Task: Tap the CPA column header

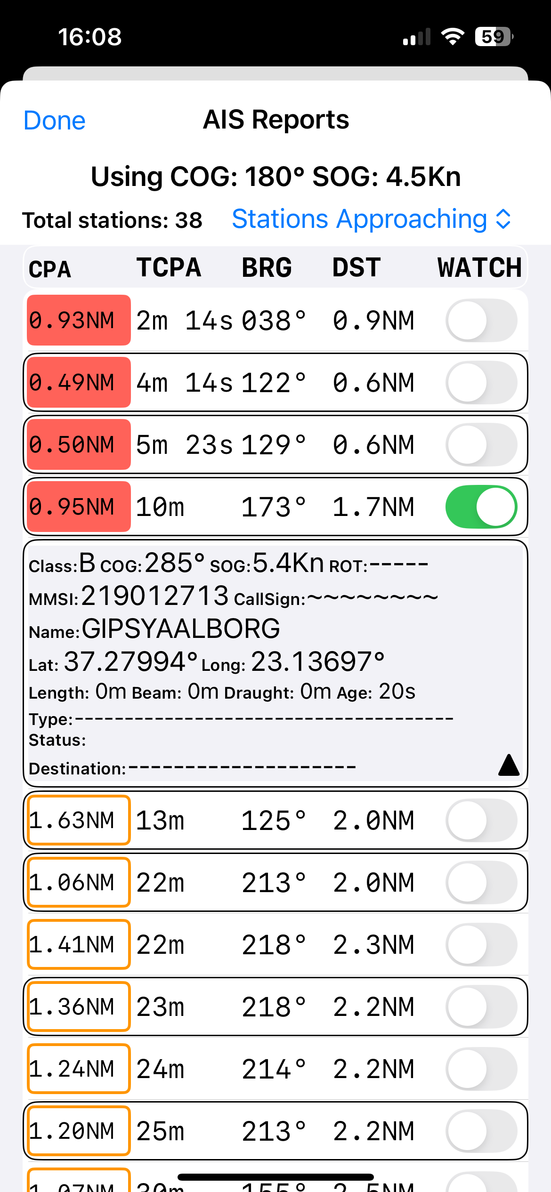Action: pyautogui.click(x=50, y=269)
